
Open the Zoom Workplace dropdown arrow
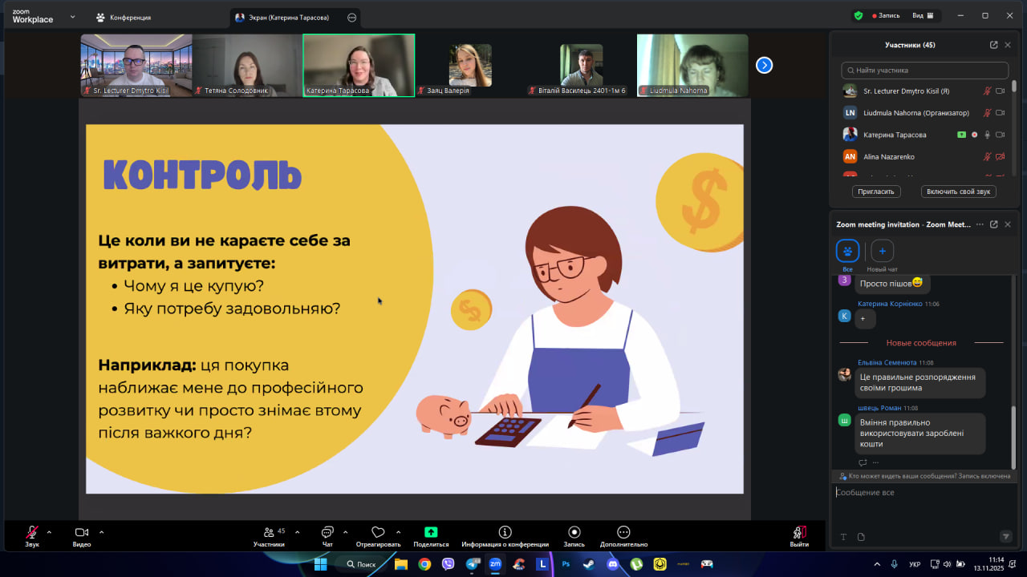coord(72,16)
